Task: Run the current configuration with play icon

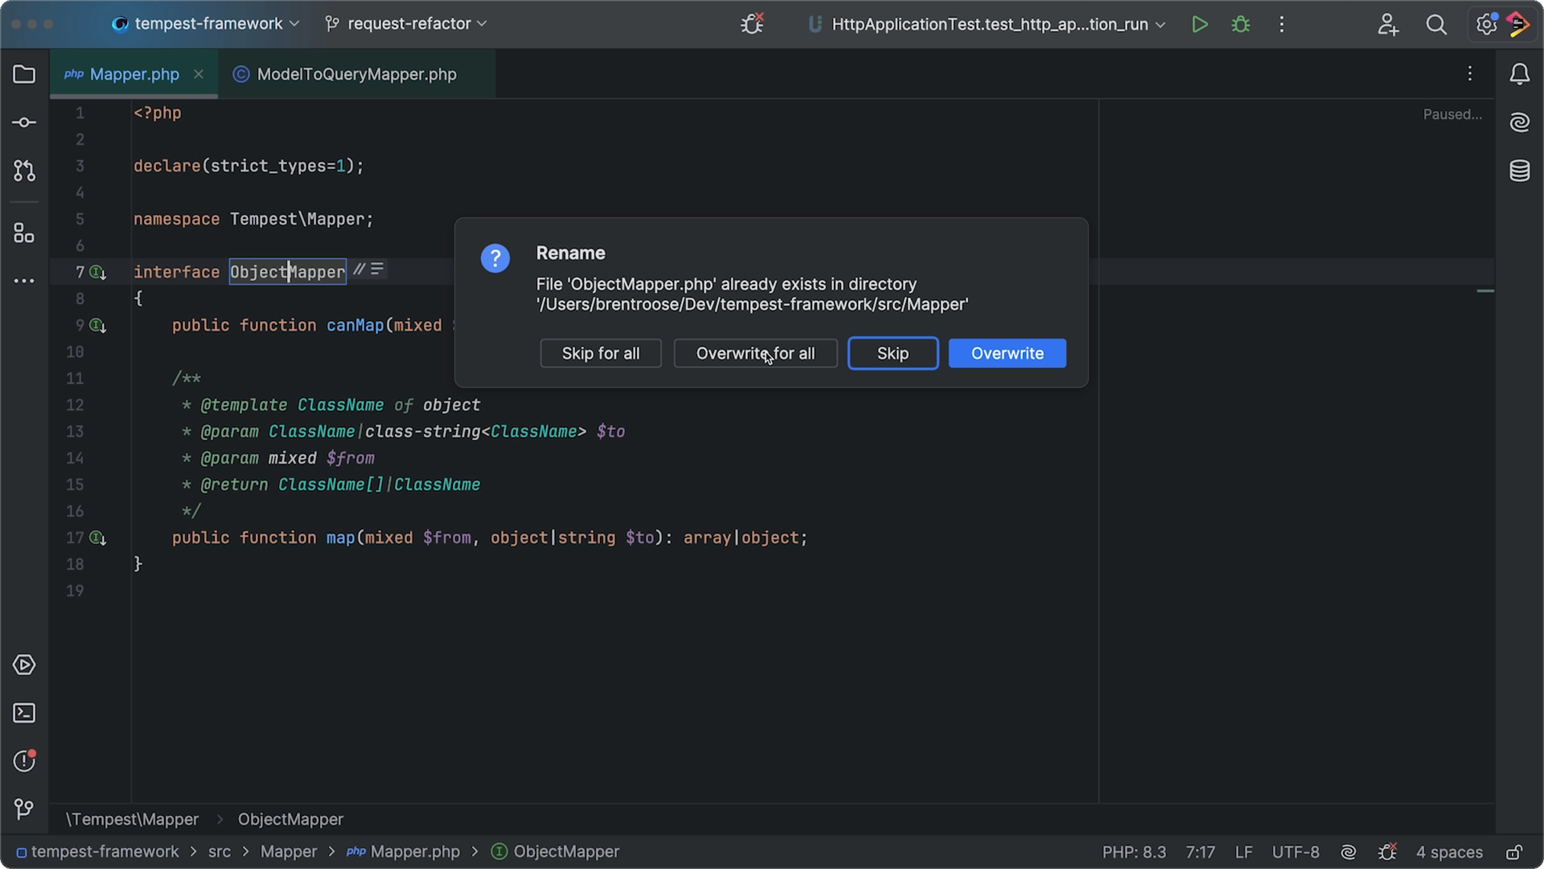Action: [1200, 25]
